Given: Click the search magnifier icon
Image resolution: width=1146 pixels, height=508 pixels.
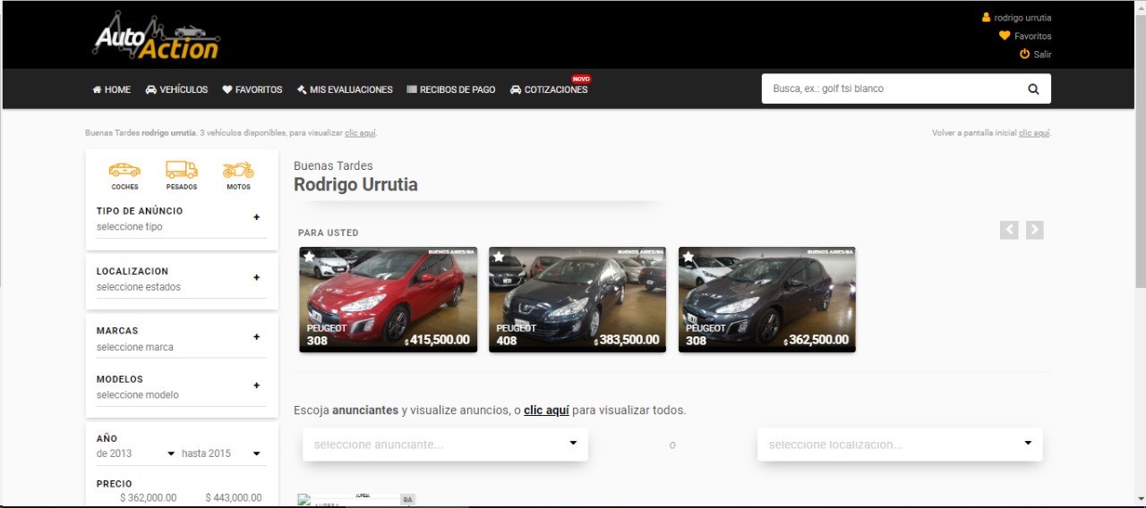Looking at the screenshot, I should pyautogui.click(x=1033, y=89).
